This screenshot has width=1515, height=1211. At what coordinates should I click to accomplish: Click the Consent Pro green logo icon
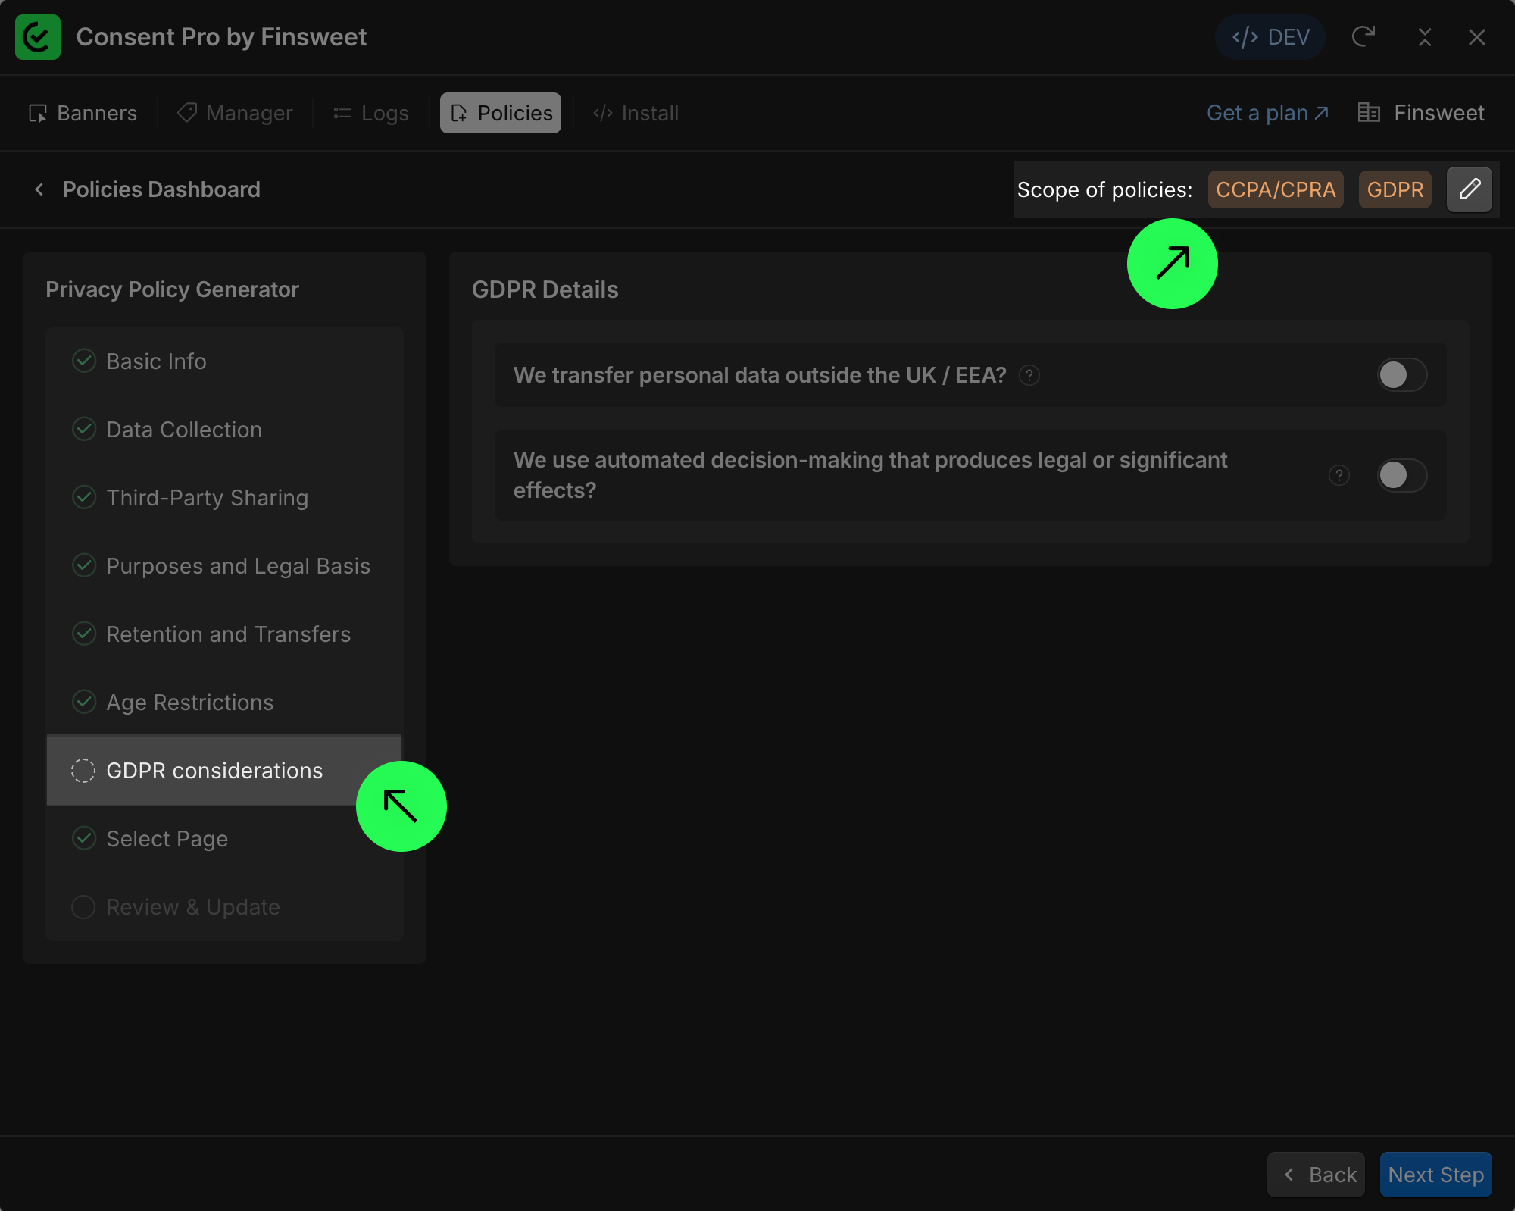coord(37,37)
